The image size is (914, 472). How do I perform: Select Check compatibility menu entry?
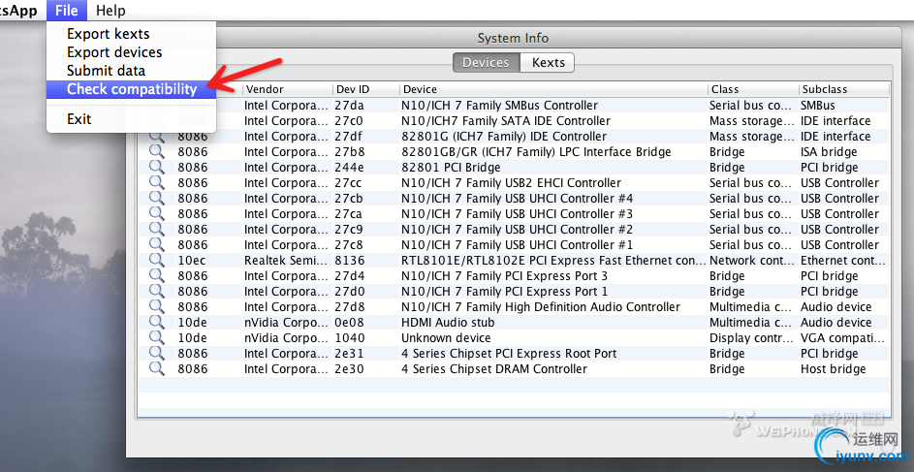(x=132, y=89)
